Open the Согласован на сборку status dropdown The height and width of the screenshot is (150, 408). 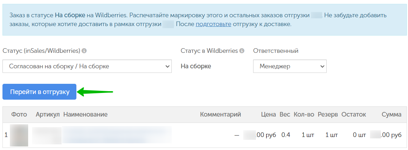[x=87, y=67]
